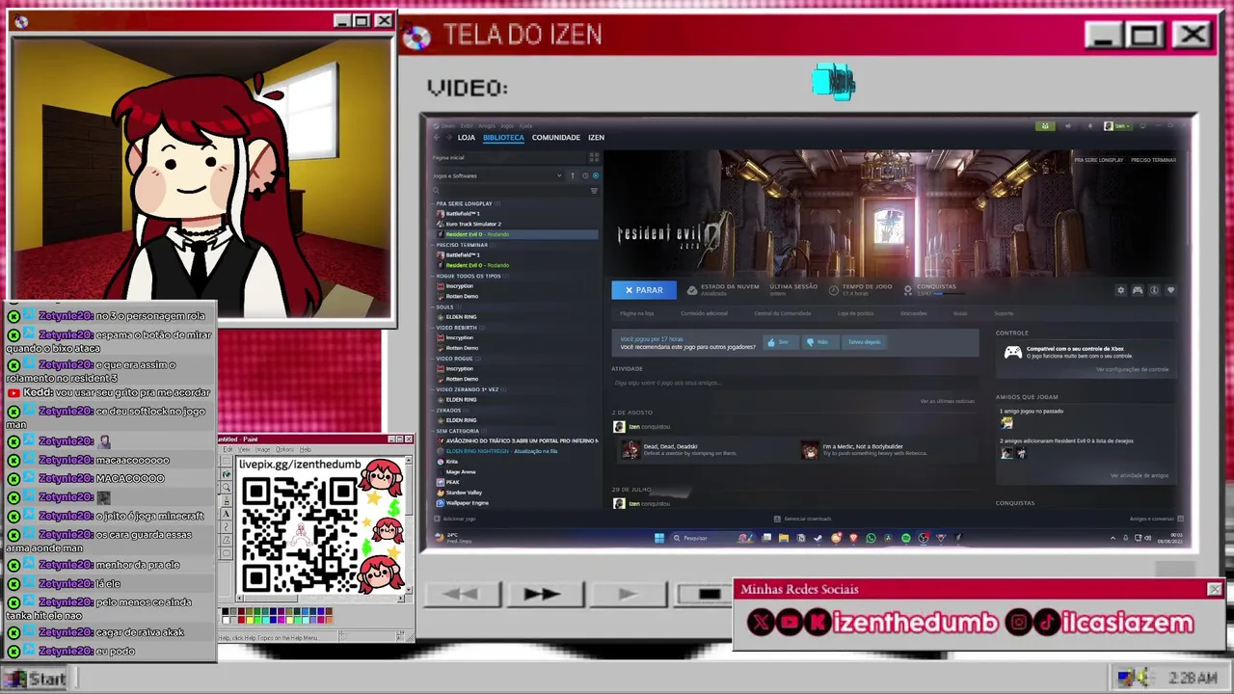The width and height of the screenshot is (1234, 694).
Task: Open the LOJA tab in Steam
Action: (467, 138)
